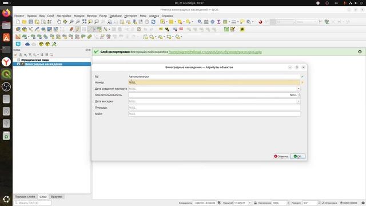Open Yandex Browser from the dock
Viewport: 366px width, 206px height.
click(x=6, y=62)
